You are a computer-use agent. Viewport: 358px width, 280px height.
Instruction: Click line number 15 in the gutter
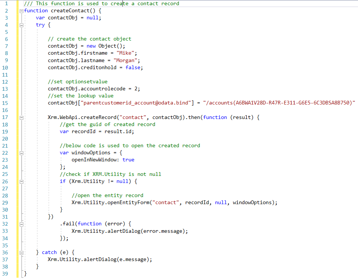coord(5,103)
